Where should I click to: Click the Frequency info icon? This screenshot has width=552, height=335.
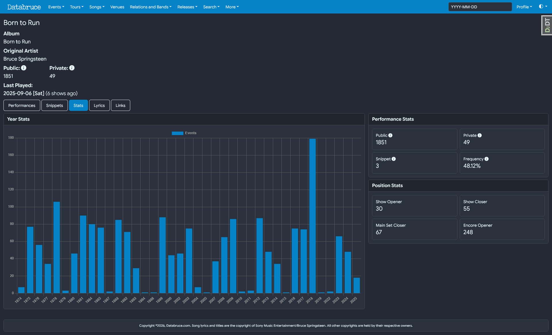click(x=486, y=159)
